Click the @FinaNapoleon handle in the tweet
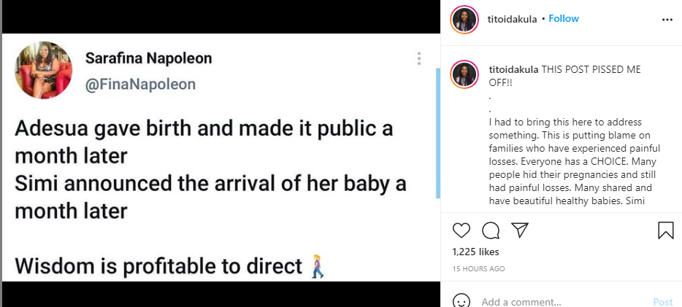The image size is (682, 307). tap(140, 85)
